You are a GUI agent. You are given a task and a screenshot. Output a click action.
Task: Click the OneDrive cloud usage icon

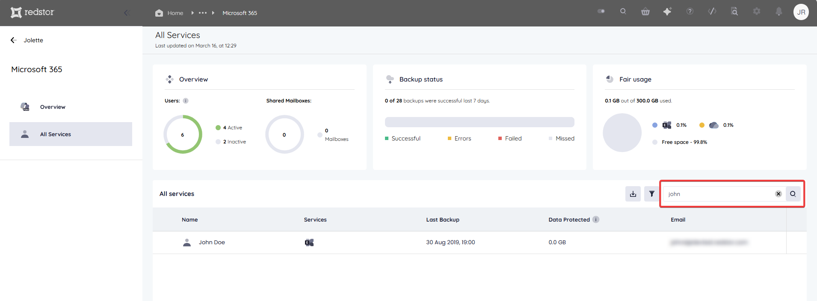pos(714,125)
